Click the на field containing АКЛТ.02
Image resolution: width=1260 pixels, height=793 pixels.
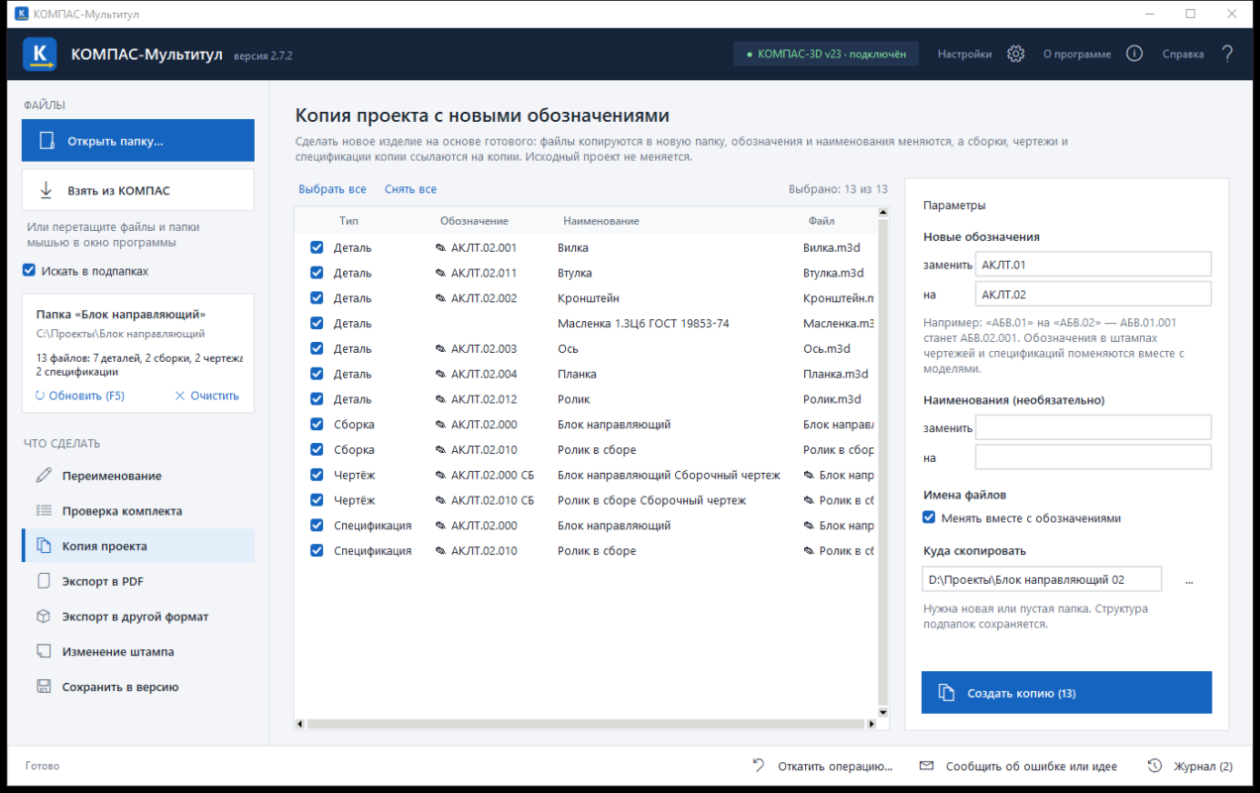click(x=1093, y=294)
